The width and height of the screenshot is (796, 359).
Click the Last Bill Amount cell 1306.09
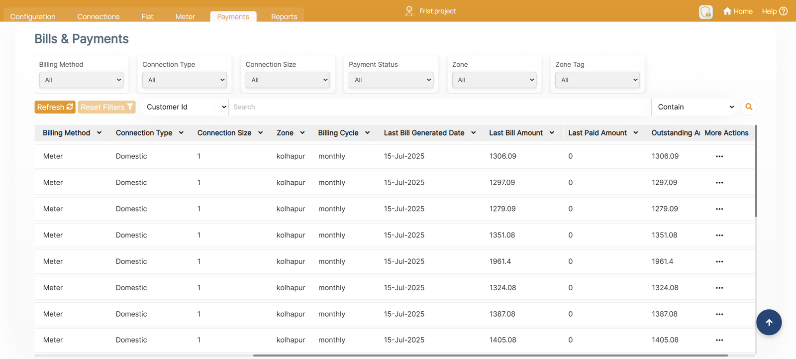[x=503, y=156]
